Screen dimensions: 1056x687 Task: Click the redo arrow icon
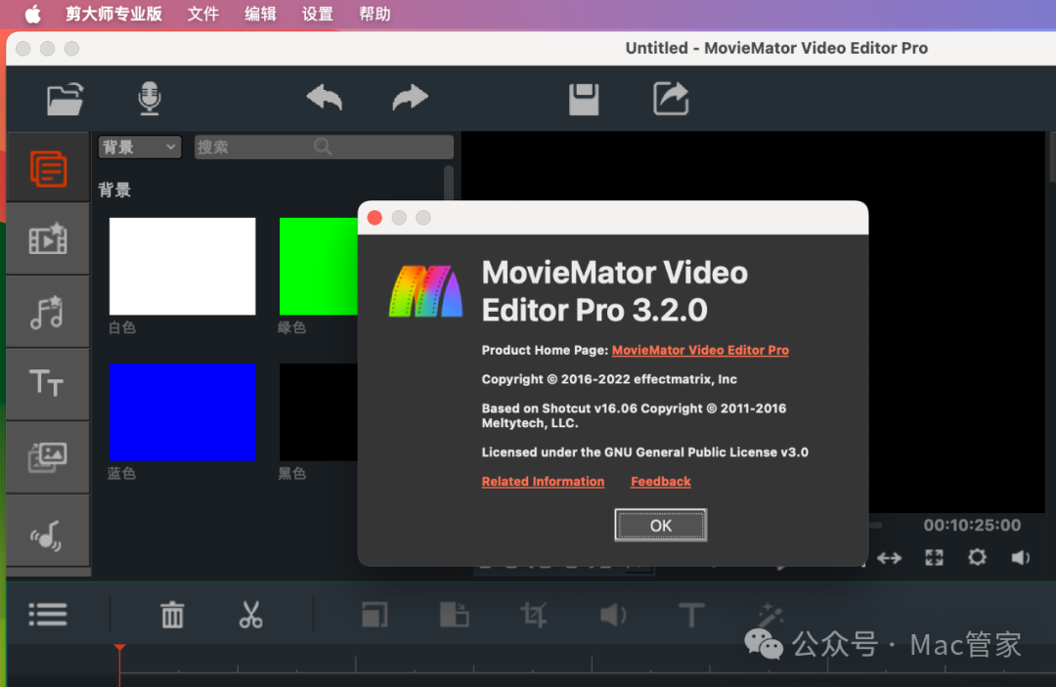pos(410,98)
